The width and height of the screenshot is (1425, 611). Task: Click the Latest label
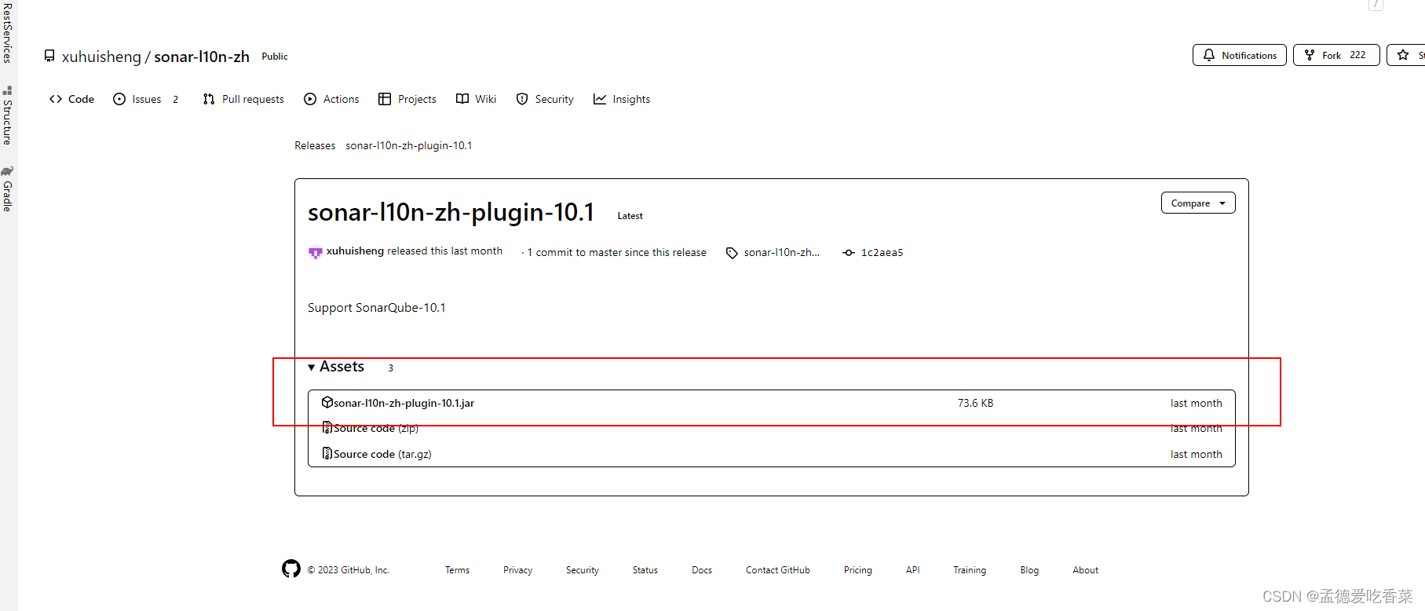point(630,216)
